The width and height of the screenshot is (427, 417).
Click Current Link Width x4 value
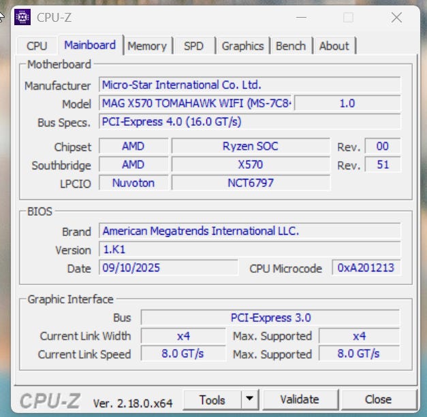coord(183,336)
